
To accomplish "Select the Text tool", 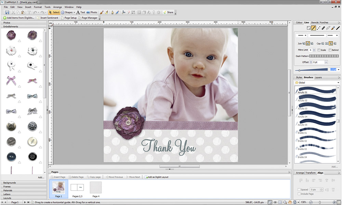I will click(81, 12).
